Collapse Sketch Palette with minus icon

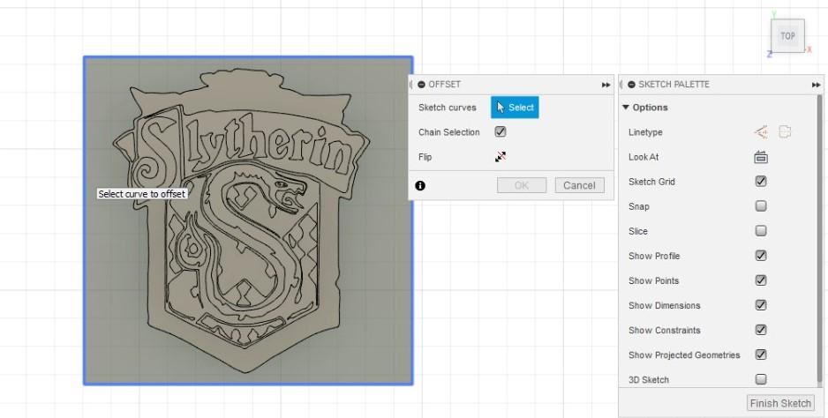(631, 85)
